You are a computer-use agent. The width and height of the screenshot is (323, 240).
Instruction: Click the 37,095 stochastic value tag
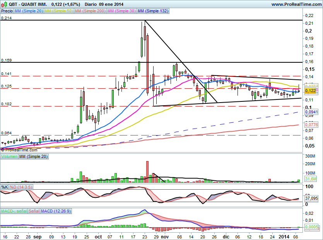pos(311,198)
